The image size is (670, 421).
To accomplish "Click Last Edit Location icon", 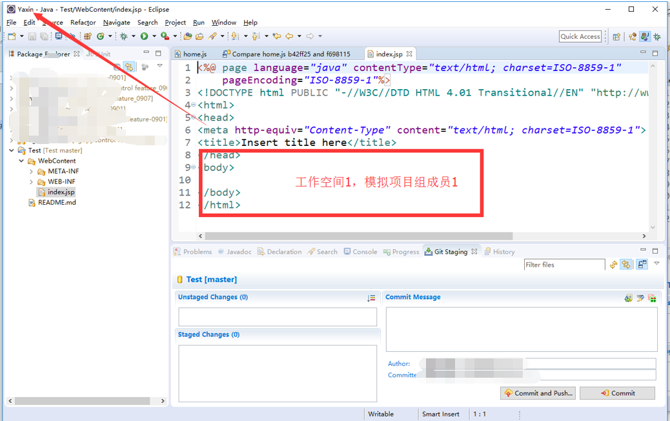I will [277, 36].
